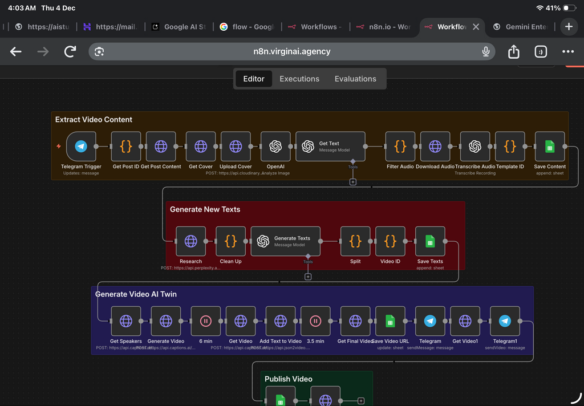Open the OpenAI Analyze Image node
Screen dimensions: 584x406
point(275,146)
